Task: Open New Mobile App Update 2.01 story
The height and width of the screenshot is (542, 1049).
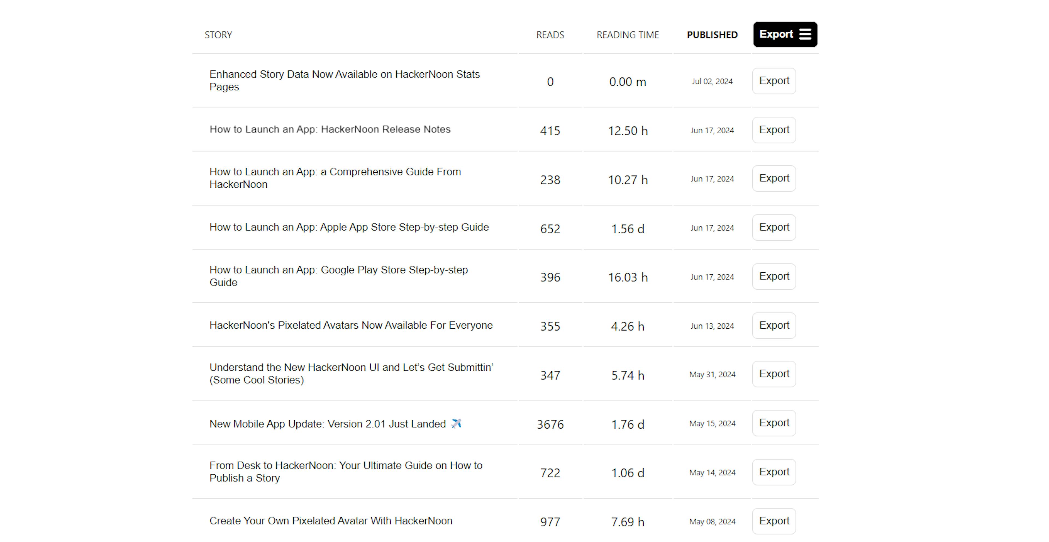Action: 328,424
